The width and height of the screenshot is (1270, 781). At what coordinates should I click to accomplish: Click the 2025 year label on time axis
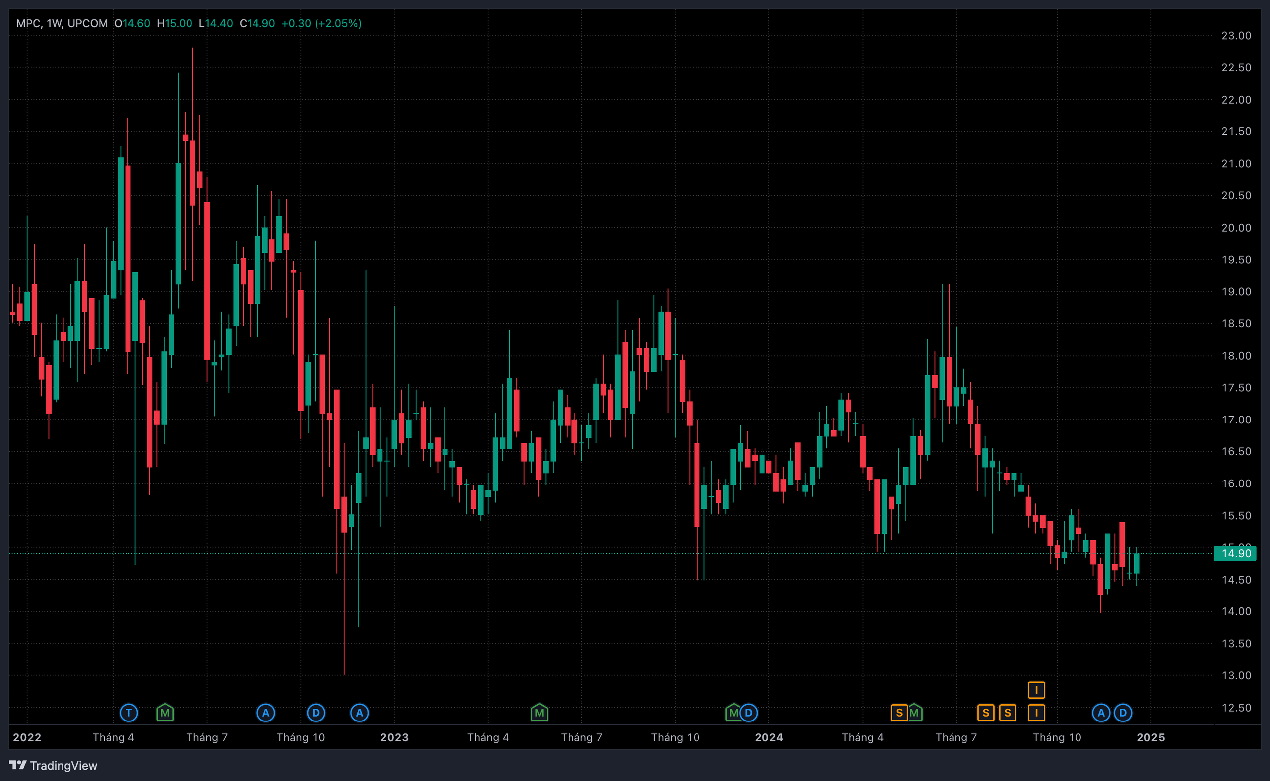click(1150, 738)
